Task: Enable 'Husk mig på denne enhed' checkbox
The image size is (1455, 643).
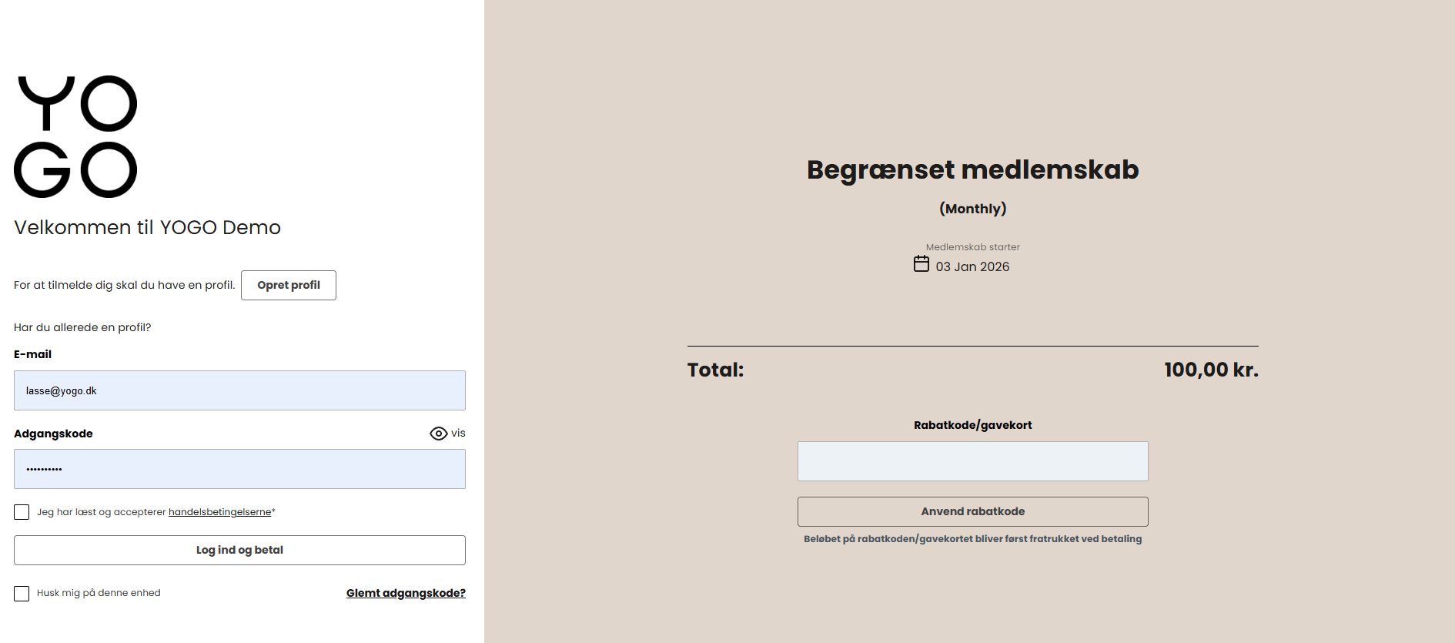Action: tap(22, 593)
